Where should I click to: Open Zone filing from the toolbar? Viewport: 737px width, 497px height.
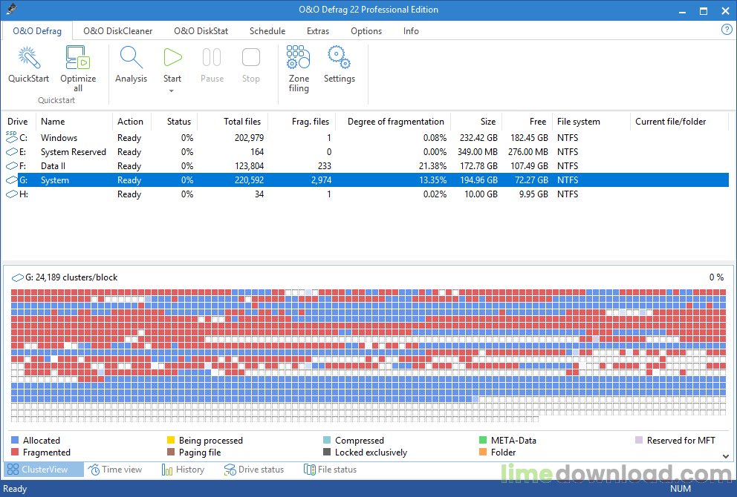(299, 58)
